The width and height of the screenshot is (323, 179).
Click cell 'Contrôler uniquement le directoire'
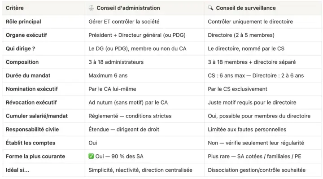(x=250, y=22)
